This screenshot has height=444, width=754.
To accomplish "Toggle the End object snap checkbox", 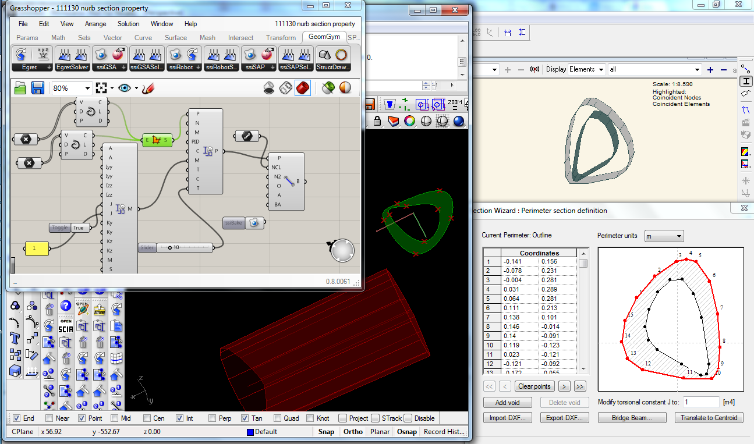I will [x=17, y=418].
